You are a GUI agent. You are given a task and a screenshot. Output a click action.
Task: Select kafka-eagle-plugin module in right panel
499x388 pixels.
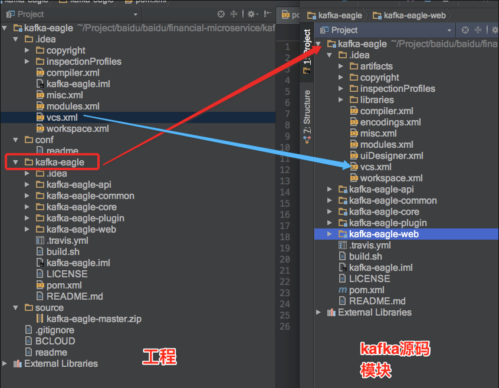coord(383,223)
